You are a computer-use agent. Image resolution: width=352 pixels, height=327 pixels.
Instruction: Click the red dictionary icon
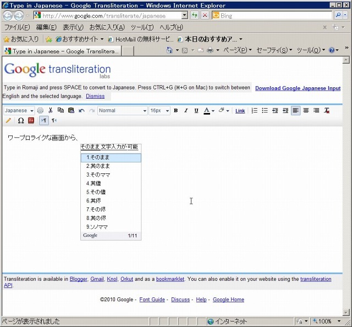click(x=31, y=121)
